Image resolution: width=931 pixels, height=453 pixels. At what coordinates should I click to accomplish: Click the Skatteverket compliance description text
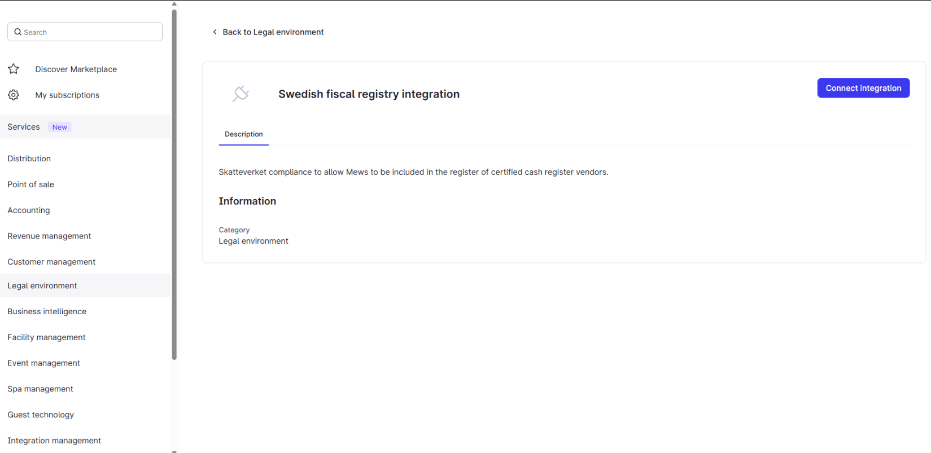coord(413,172)
